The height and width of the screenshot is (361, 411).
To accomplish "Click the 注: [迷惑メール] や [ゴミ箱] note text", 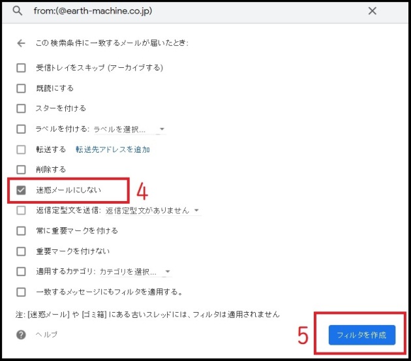I will pos(147,314).
